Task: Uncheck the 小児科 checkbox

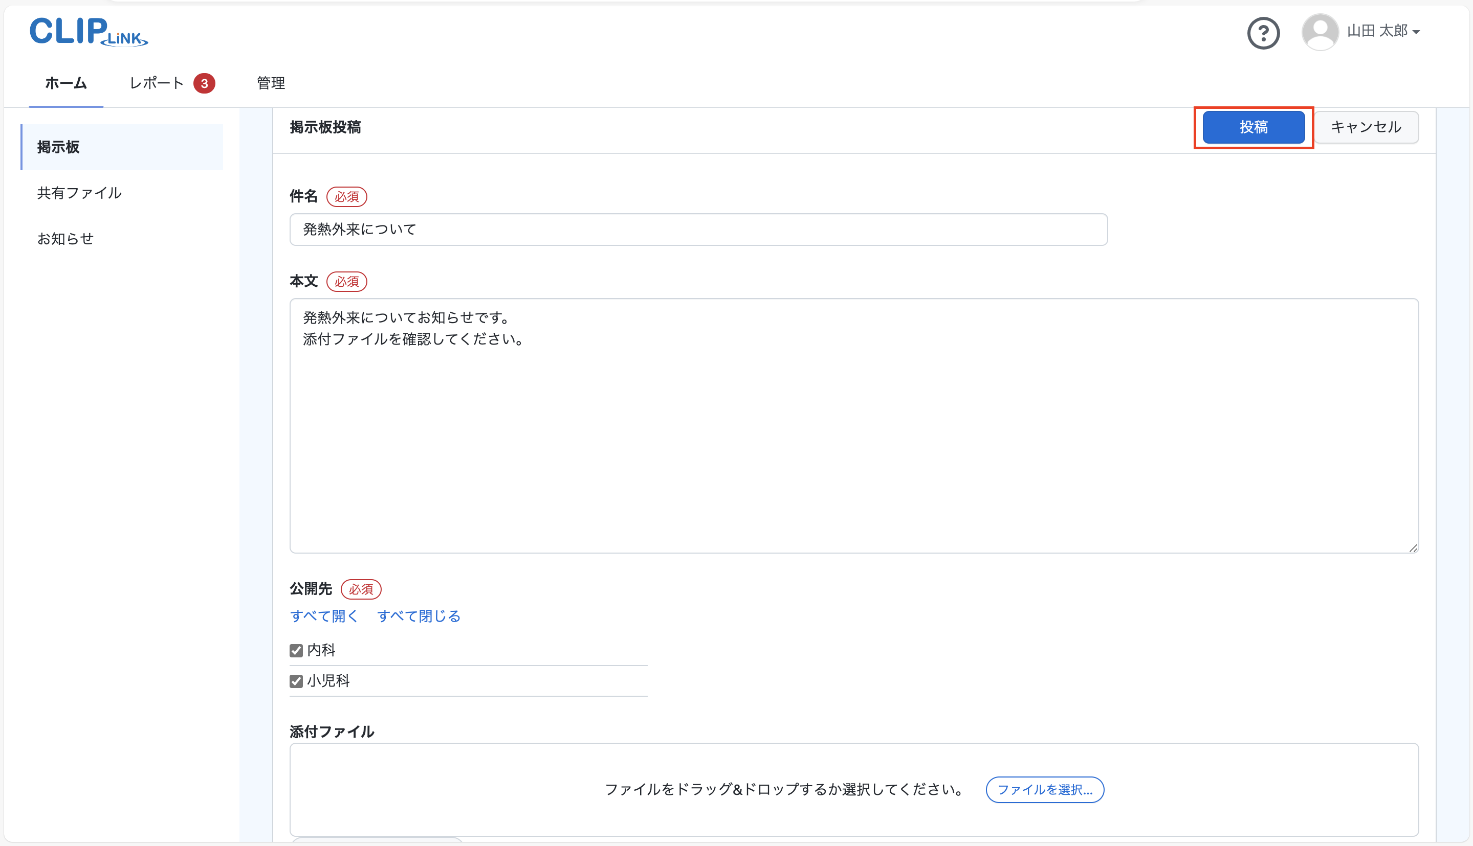Action: [x=297, y=681]
